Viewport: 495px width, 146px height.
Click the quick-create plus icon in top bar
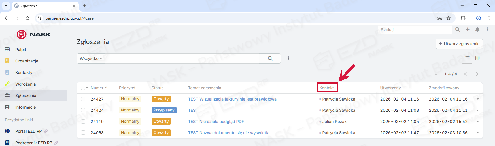pos(468,29)
